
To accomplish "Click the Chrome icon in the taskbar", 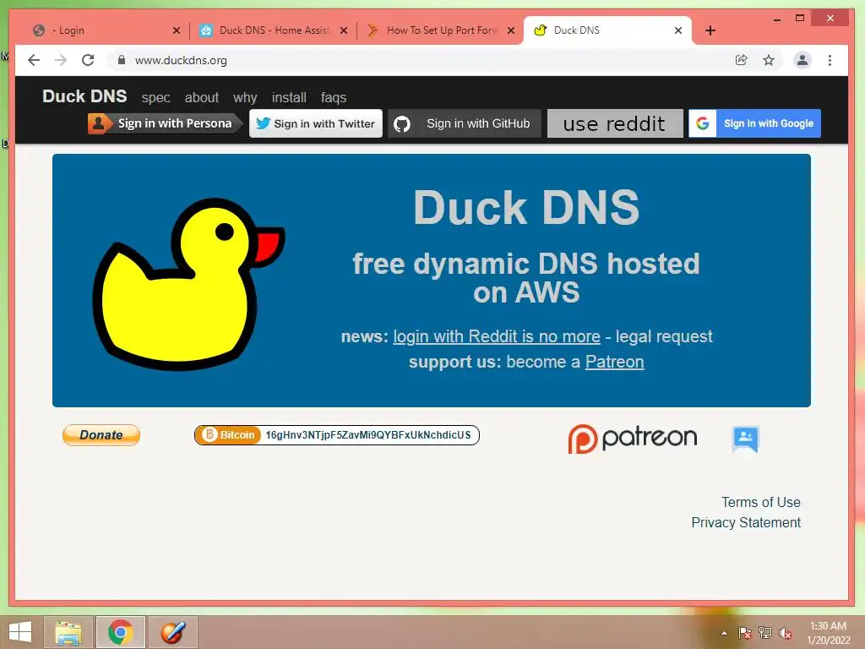I will click(120, 632).
